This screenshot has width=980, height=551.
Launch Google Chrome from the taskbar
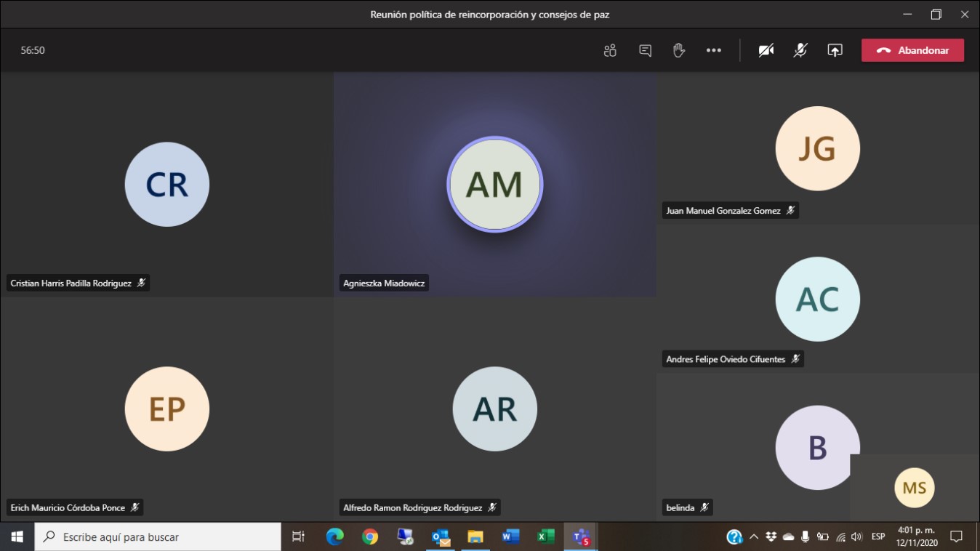click(x=370, y=536)
